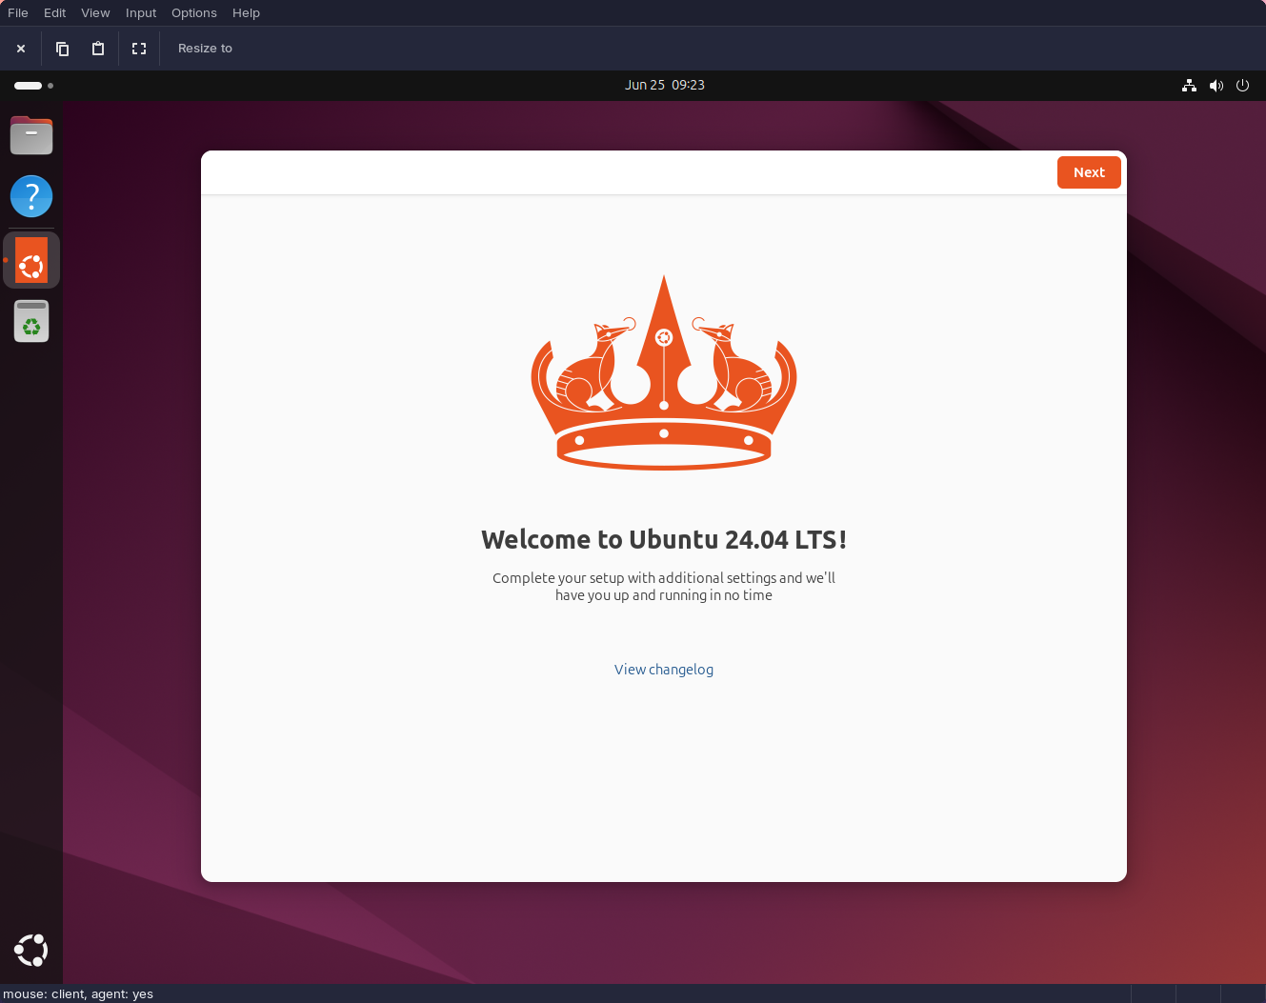Click the volume speaker icon in top bar
The image size is (1266, 1003).
tap(1216, 86)
